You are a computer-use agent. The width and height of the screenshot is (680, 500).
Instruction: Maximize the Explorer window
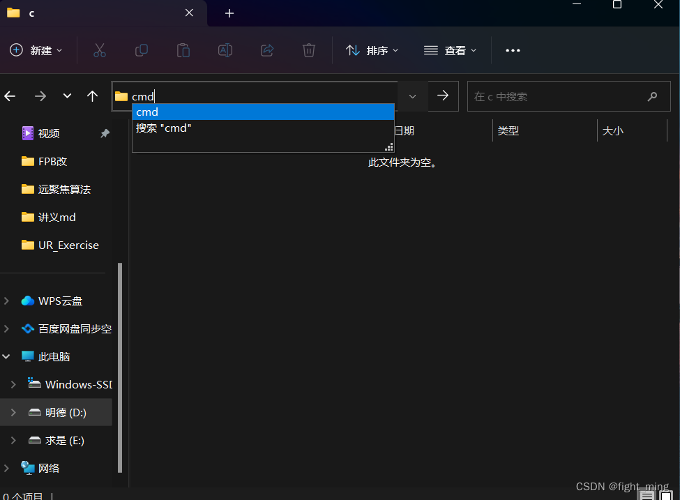(617, 5)
